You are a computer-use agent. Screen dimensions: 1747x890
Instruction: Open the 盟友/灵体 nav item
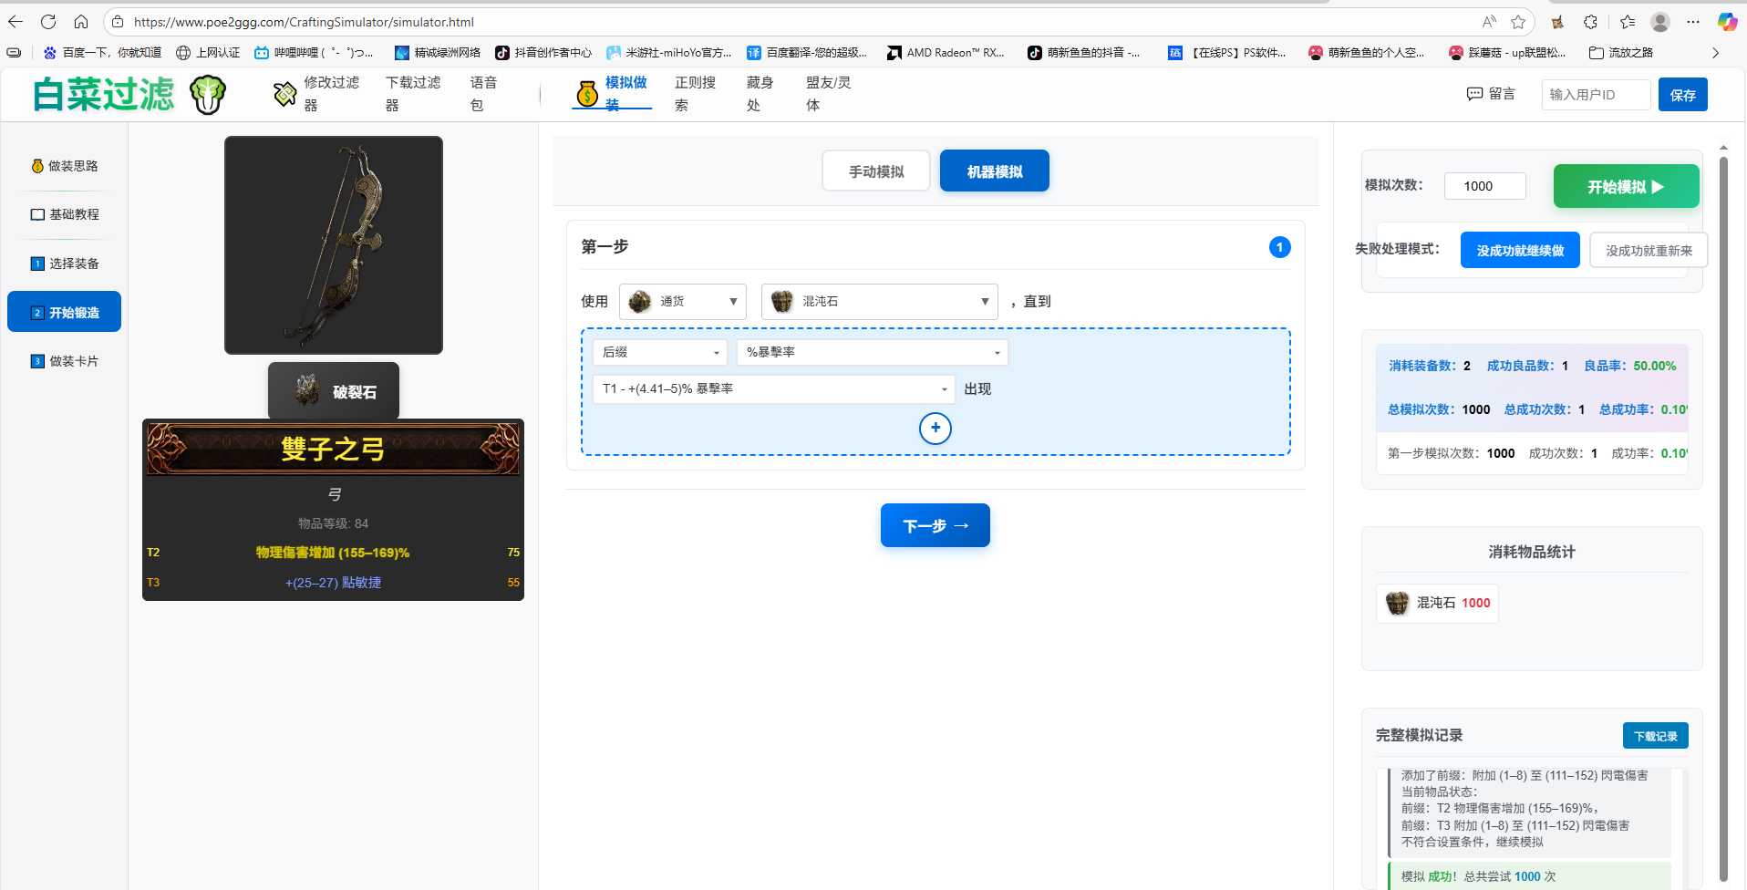point(828,93)
